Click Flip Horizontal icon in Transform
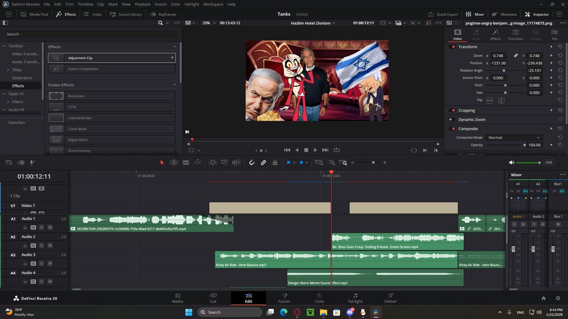The width and height of the screenshot is (568, 319). 489,100
